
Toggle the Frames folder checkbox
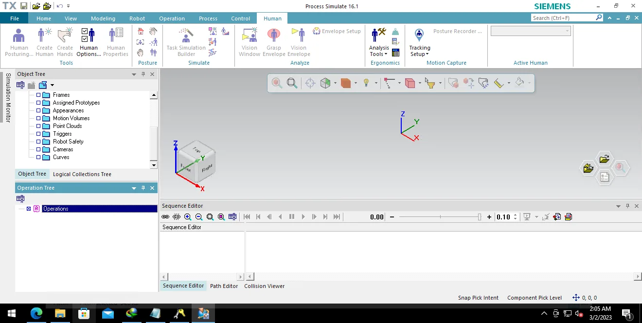point(38,95)
